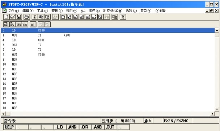
Task: Open the 文件(F) menu
Action: 13,11
